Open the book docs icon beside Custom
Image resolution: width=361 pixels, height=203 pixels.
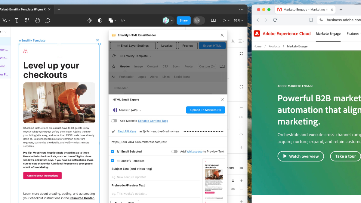[222, 66]
